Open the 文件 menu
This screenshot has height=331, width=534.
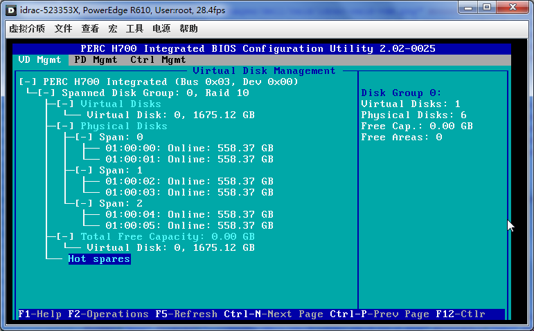[x=63, y=28]
